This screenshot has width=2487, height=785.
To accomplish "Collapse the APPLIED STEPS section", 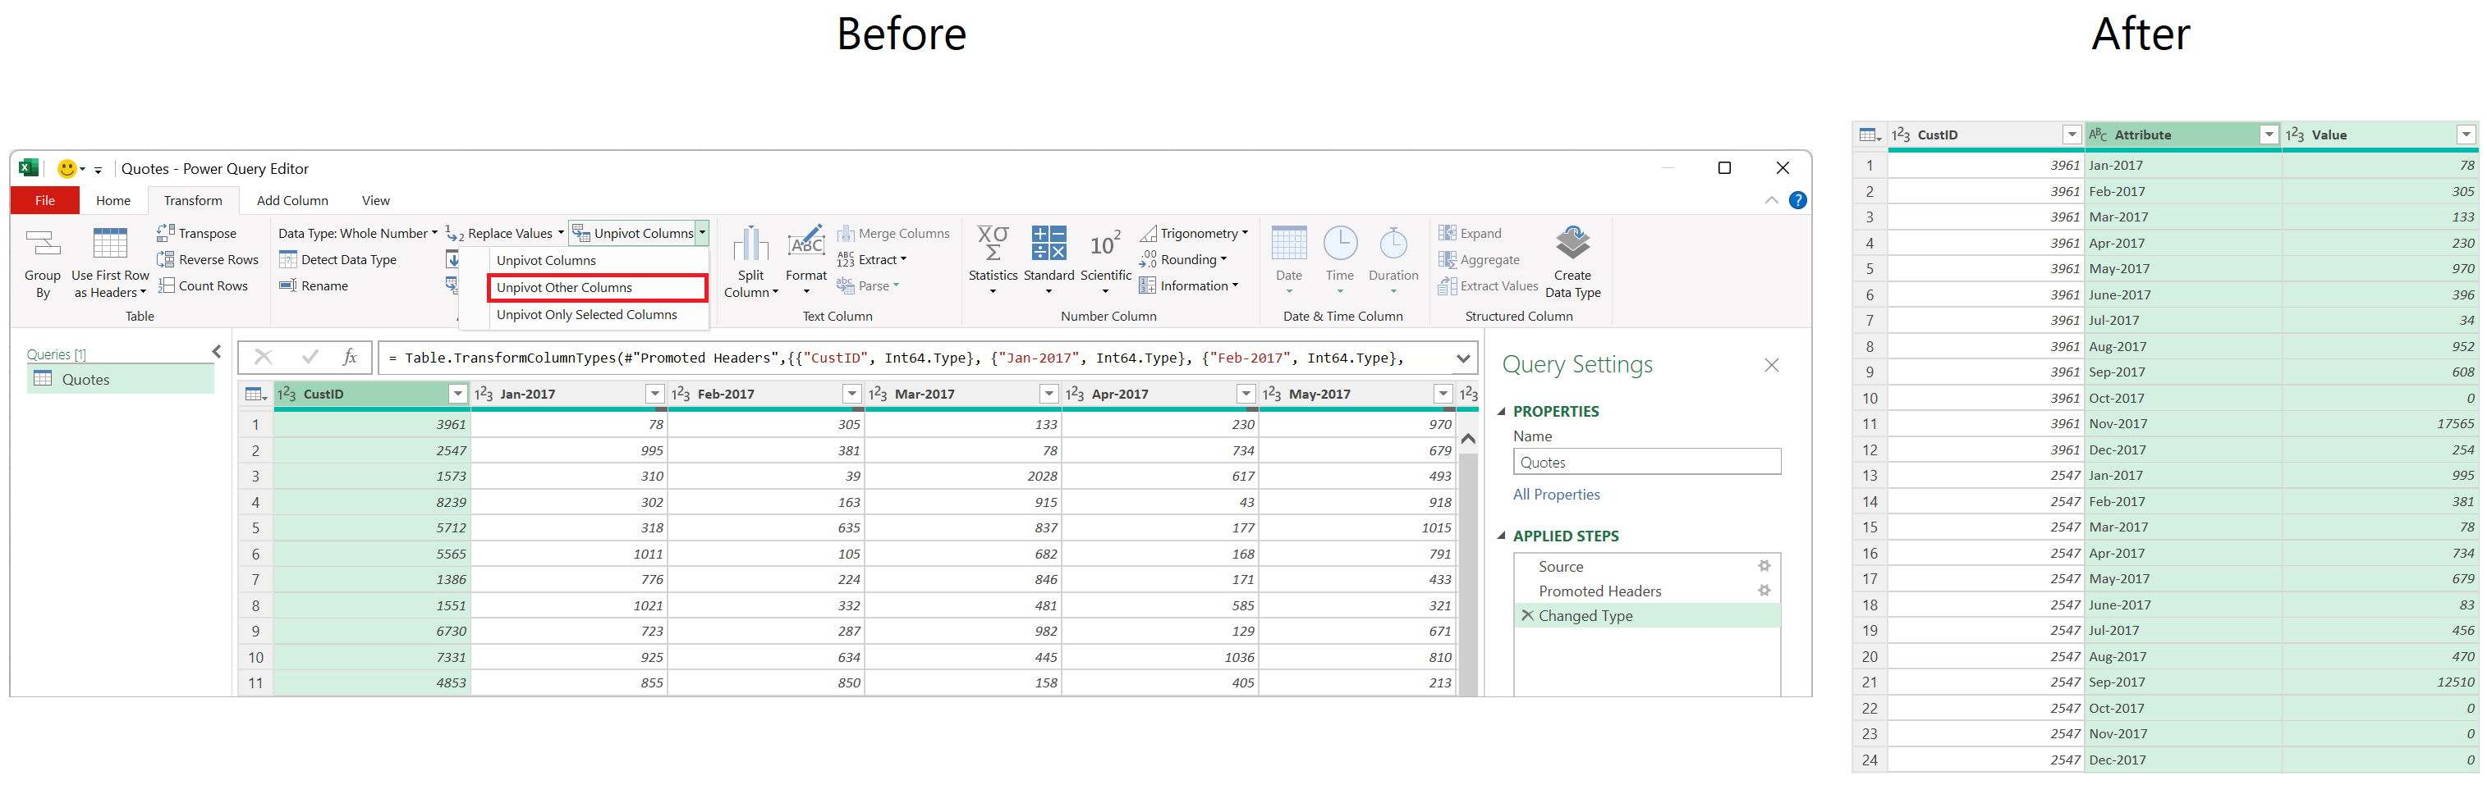I will tap(1503, 536).
